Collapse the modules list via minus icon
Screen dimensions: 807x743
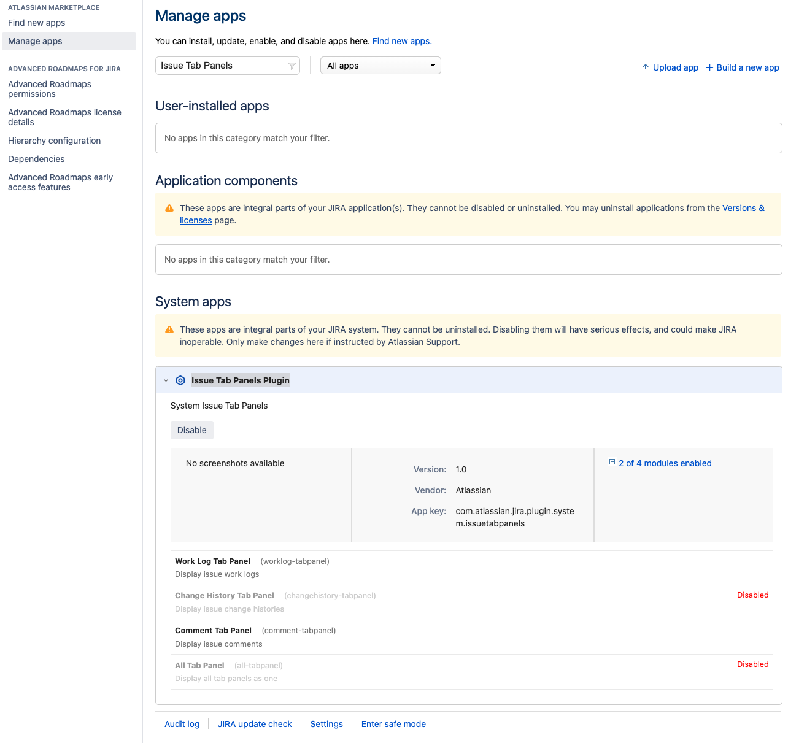point(612,462)
